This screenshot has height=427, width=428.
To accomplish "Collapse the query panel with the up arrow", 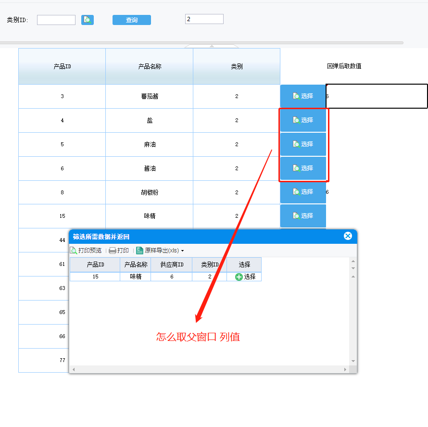I will point(212,46).
